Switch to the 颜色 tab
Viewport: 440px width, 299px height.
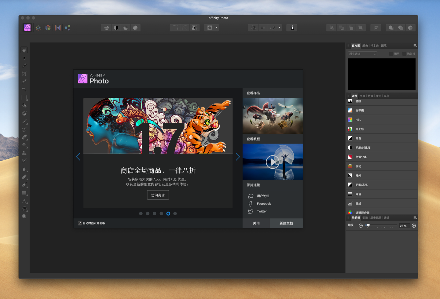point(365,46)
